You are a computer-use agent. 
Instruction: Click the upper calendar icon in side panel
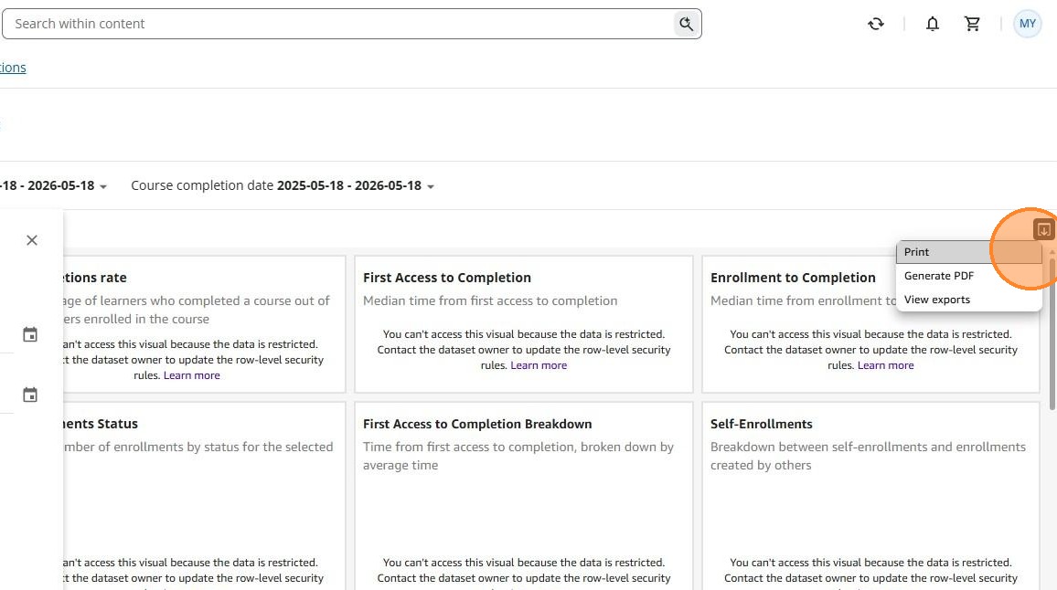click(30, 335)
